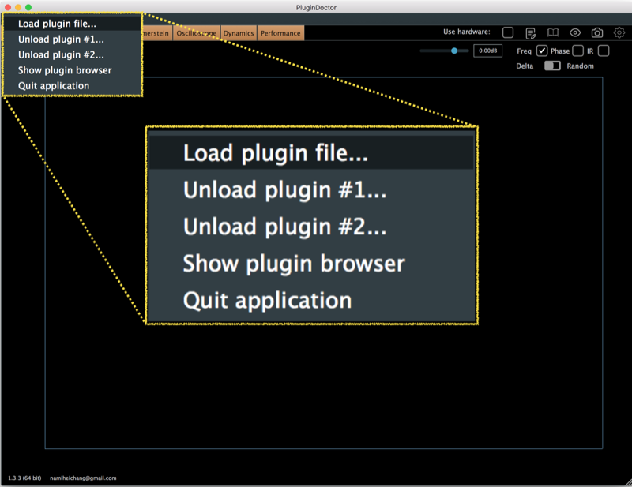Click the eye view icon
The image size is (632, 487).
tap(575, 32)
